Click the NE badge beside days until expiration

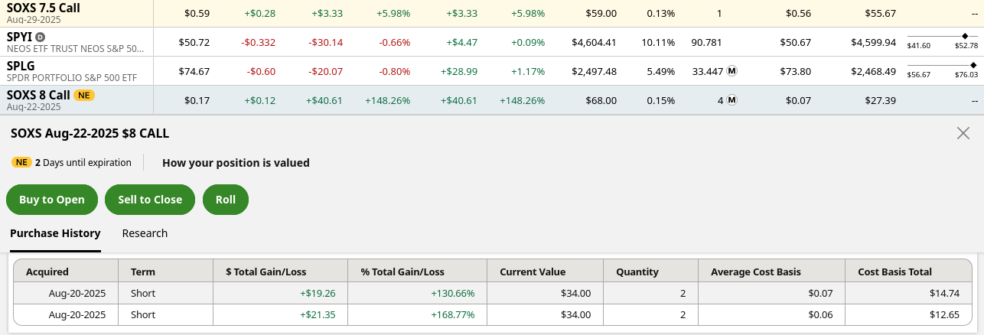point(21,162)
